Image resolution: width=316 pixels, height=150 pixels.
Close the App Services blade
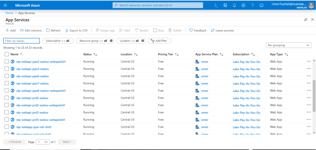312,19
